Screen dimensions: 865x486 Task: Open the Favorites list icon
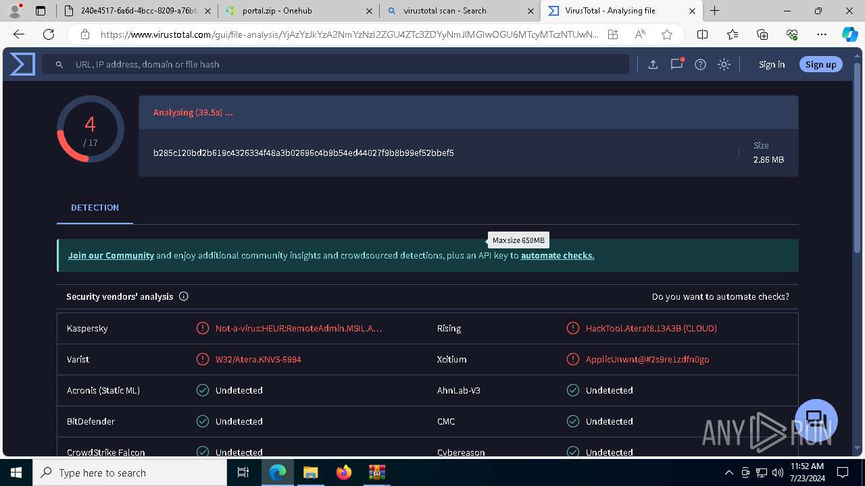coord(733,34)
